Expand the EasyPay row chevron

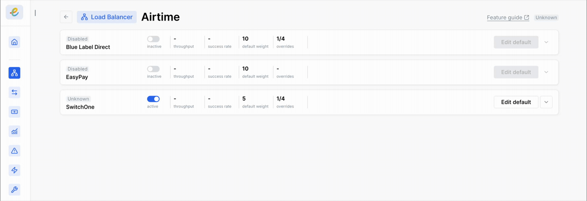[x=546, y=72]
